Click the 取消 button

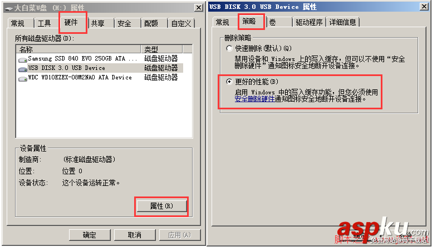point(135,235)
